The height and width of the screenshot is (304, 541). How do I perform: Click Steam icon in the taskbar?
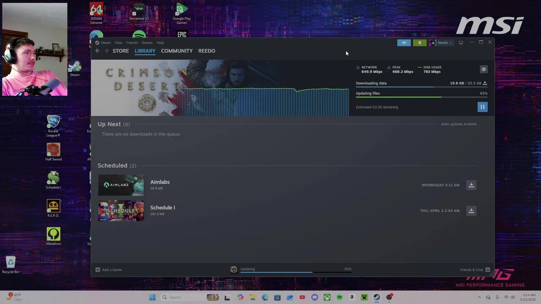[377, 297]
